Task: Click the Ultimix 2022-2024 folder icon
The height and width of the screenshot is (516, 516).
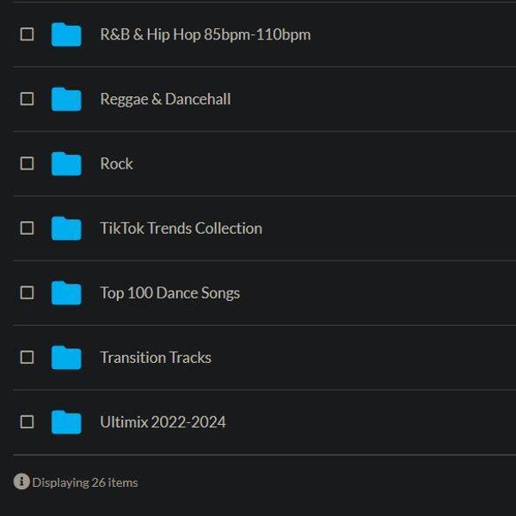Action: 66,421
